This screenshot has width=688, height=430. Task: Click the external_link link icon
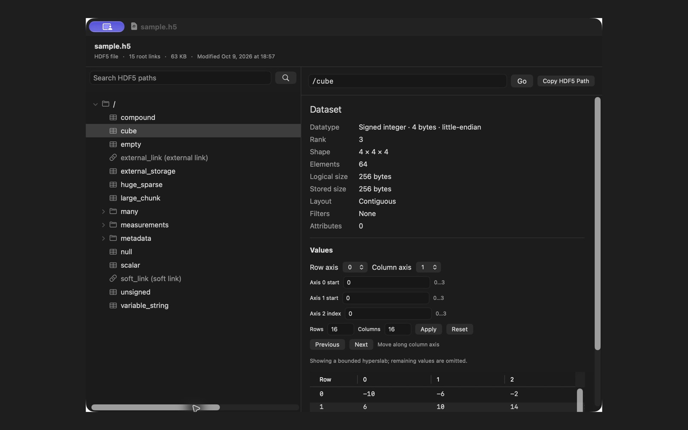pyautogui.click(x=113, y=157)
